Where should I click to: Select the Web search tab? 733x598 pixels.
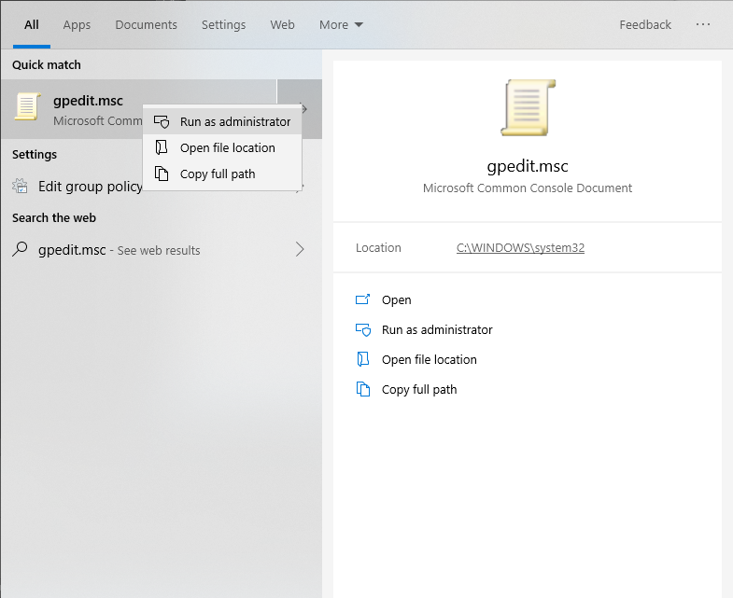click(282, 25)
